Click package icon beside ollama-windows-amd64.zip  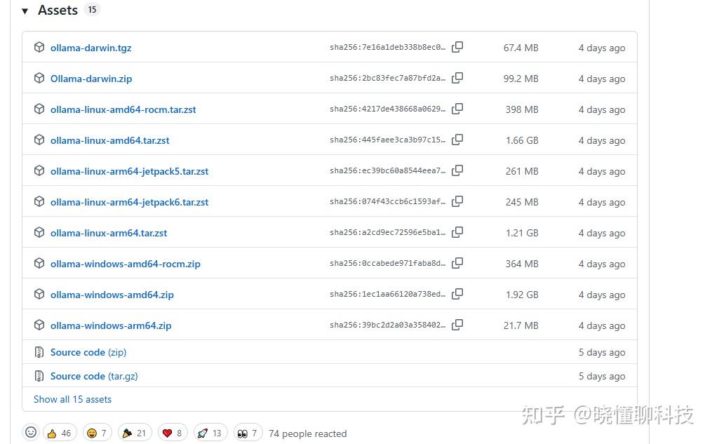pyautogui.click(x=39, y=294)
